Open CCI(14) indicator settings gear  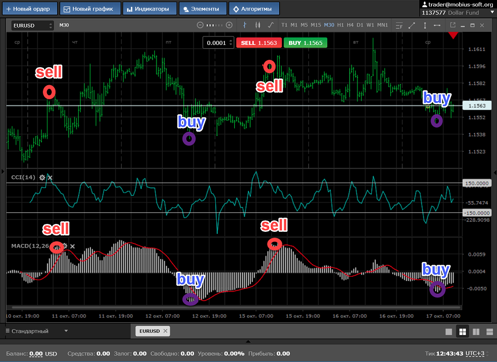click(x=42, y=177)
